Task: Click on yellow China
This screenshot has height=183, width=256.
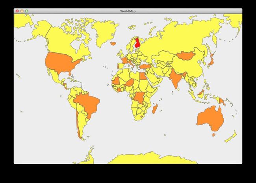Action: [188, 67]
